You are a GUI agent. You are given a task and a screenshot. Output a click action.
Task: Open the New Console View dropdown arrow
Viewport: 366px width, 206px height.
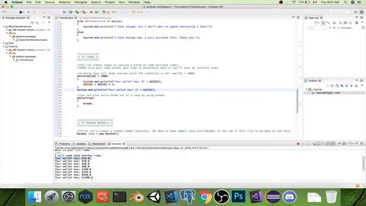point(353,144)
